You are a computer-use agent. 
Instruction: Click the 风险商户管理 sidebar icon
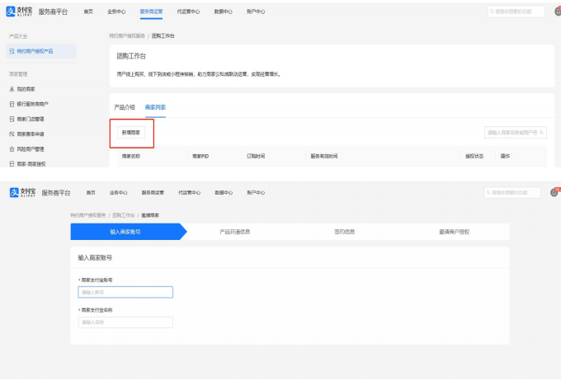(12, 148)
